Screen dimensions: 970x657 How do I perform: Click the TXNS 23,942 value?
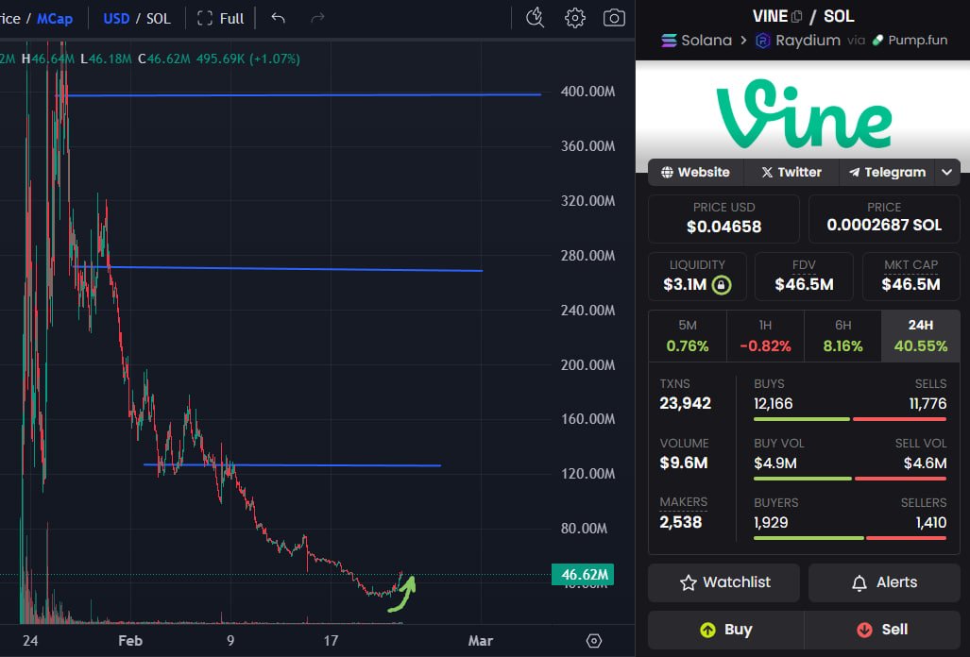coord(686,404)
